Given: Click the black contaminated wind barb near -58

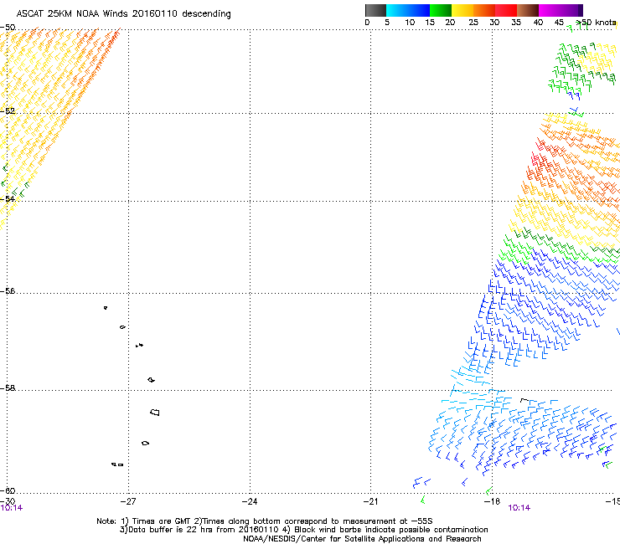Looking at the screenshot, I should (524, 401).
